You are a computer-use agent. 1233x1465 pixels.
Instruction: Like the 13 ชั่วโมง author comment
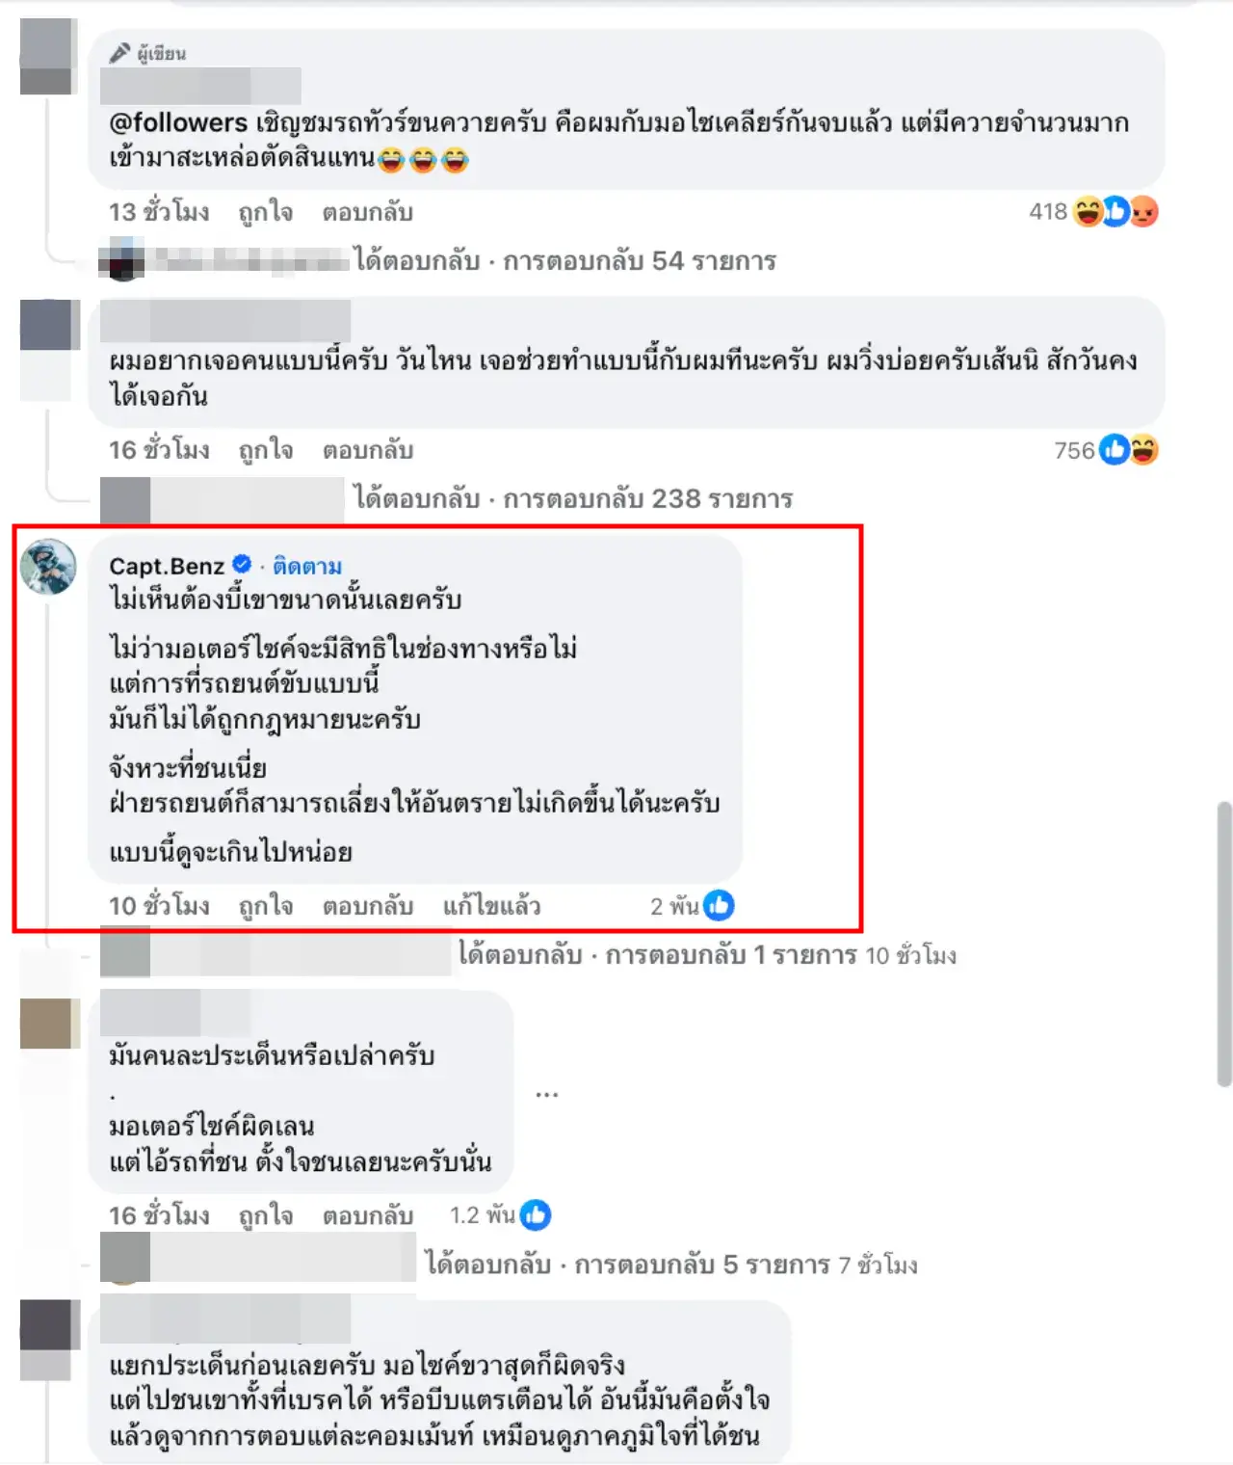266,212
